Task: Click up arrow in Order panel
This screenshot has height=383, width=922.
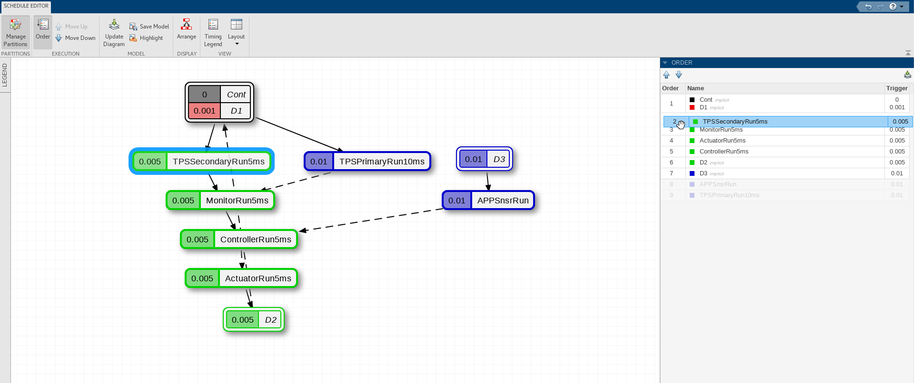Action: (666, 75)
